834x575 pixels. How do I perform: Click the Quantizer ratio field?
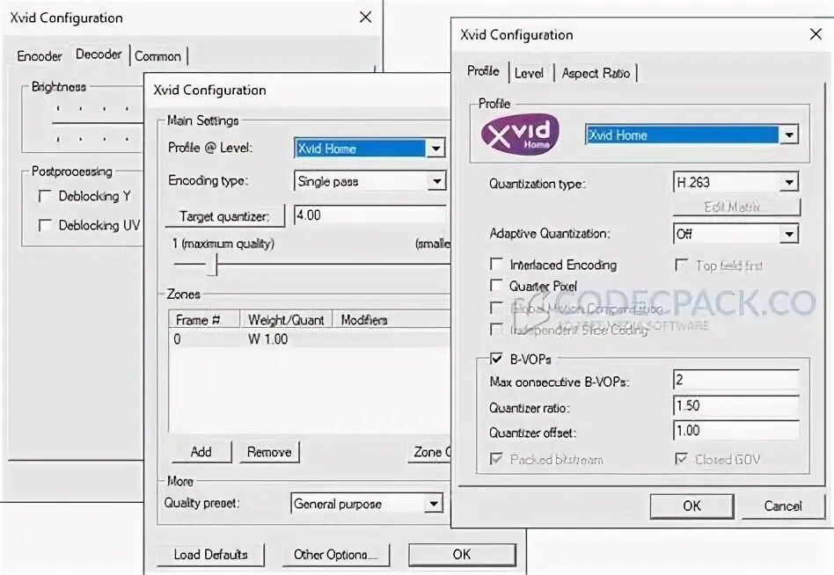(736, 405)
